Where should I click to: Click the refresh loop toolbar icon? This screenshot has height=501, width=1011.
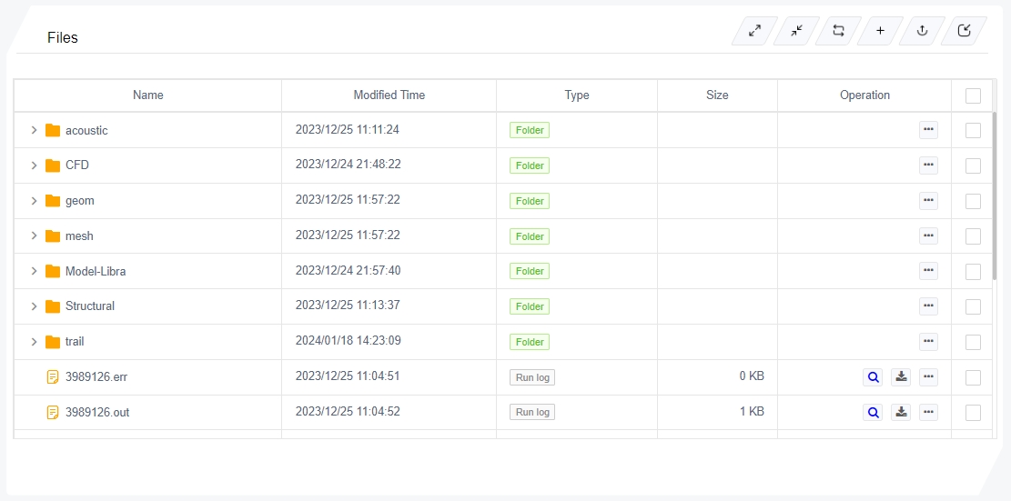(838, 30)
